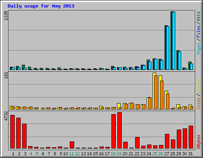Select the red KBytes bar for day 11
The width and height of the screenshot is (203, 158).
(x=72, y=145)
